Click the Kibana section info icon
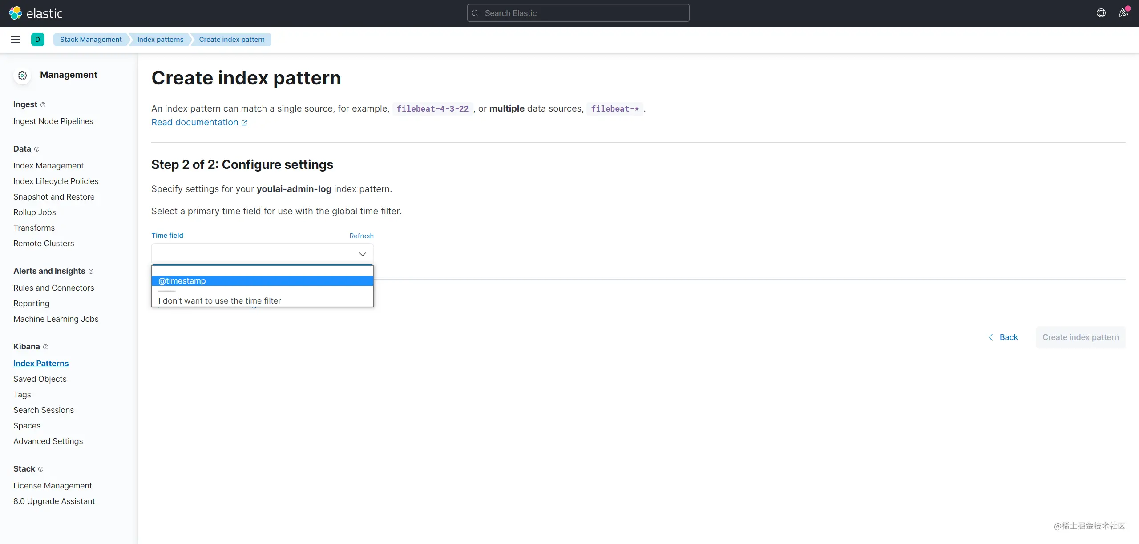This screenshot has height=544, width=1139. click(45, 347)
